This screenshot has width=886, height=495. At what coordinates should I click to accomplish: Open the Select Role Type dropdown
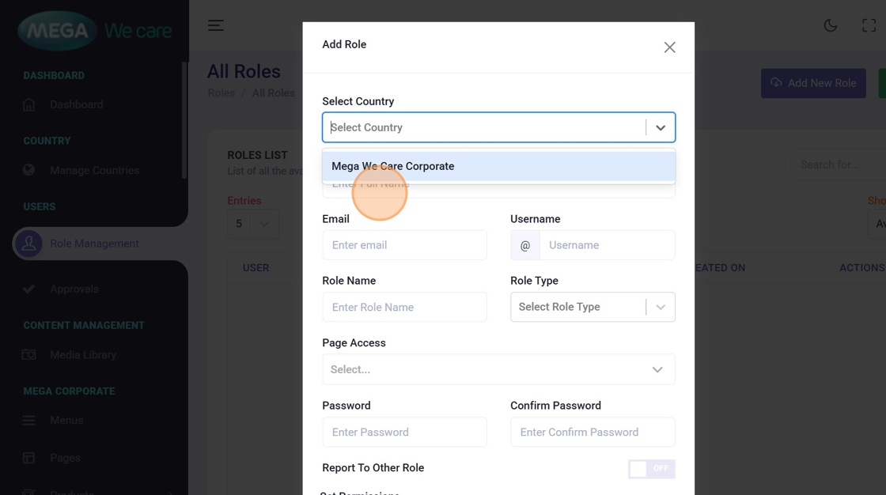tap(593, 307)
